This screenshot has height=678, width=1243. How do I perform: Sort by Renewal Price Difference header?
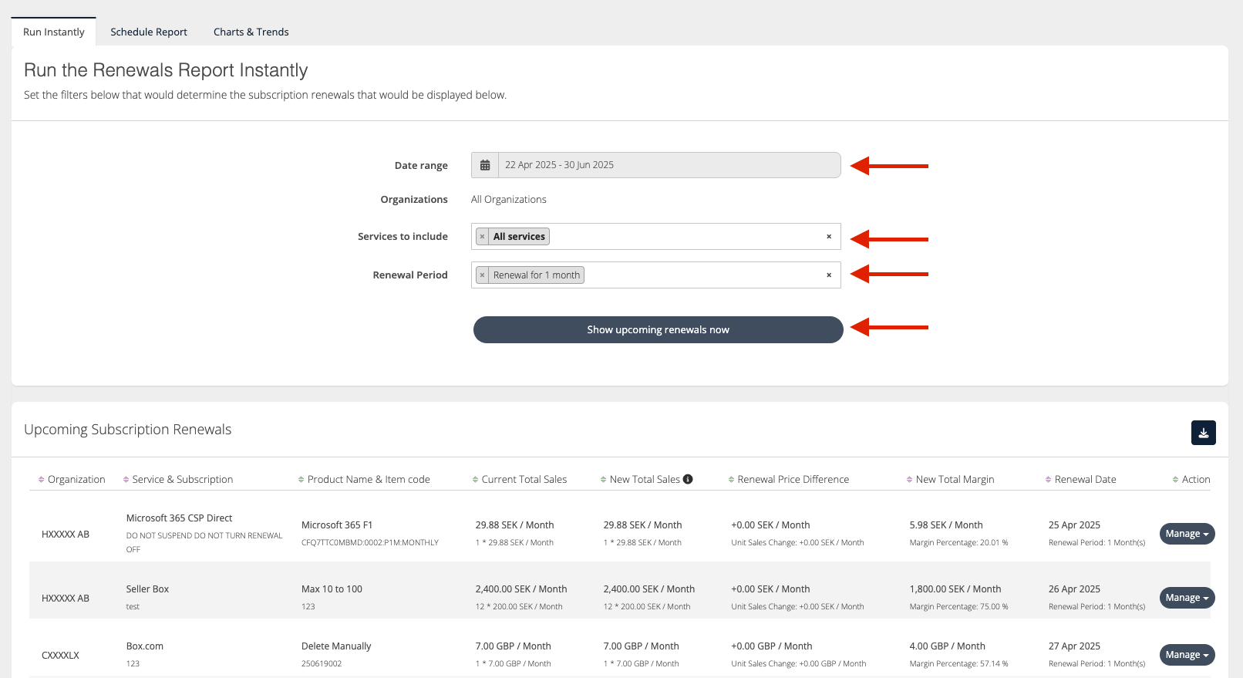[793, 480]
